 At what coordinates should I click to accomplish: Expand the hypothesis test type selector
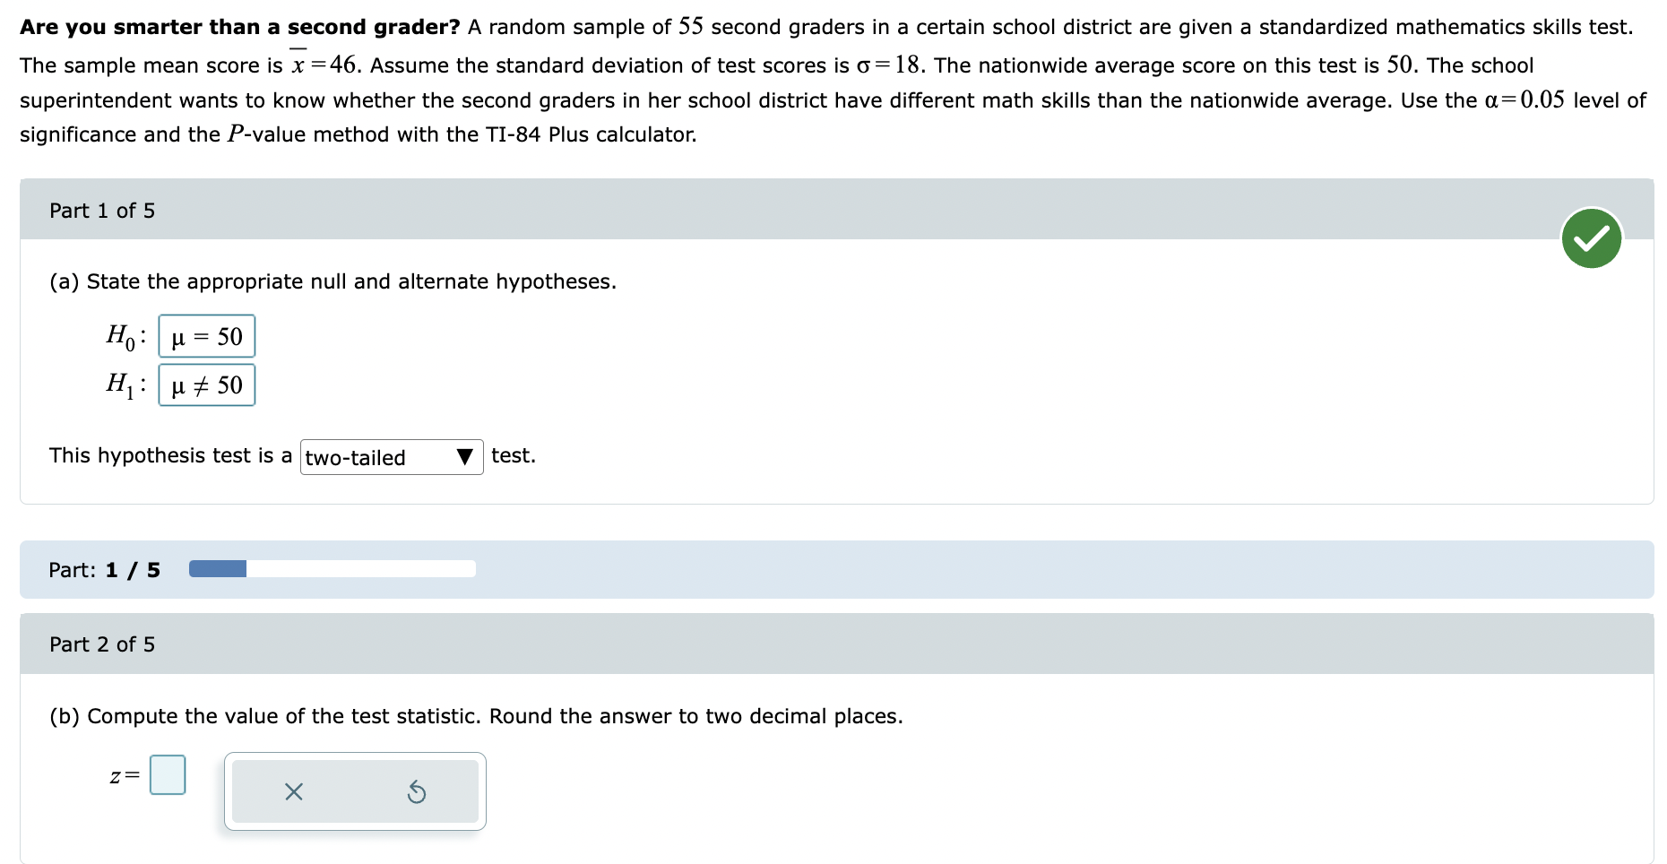(x=391, y=457)
